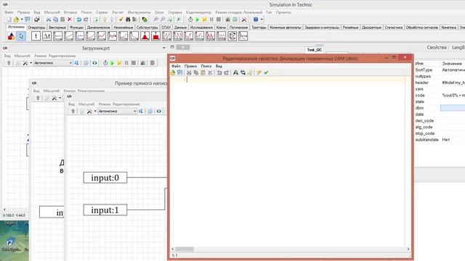The height and width of the screenshot is (261, 465).
Task: Select the input:0 block
Action: tap(105, 178)
